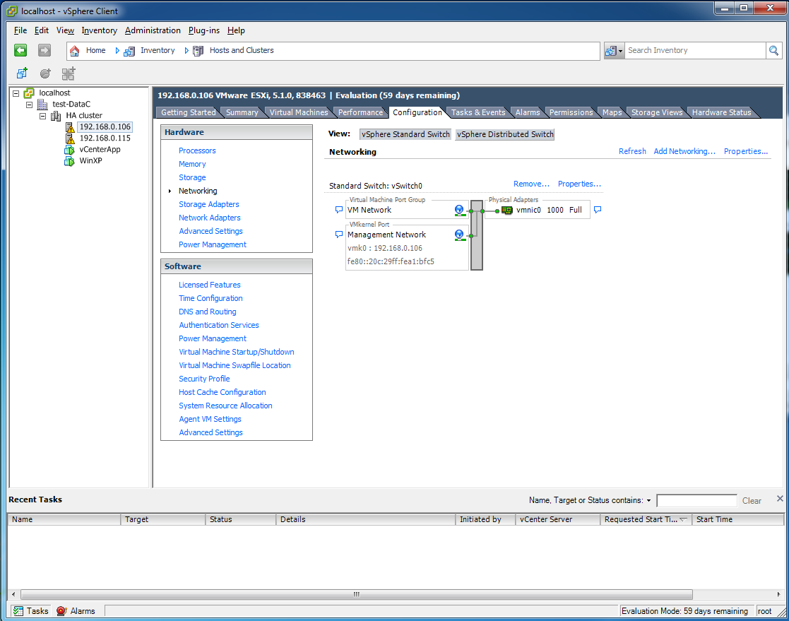Click the Inventory icon in the breadcrumb
This screenshot has height=621, width=789.
point(129,51)
